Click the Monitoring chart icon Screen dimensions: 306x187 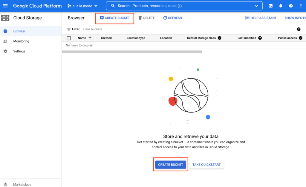click(x=5, y=41)
